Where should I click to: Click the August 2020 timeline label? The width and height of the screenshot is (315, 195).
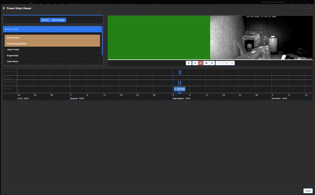(77, 98)
